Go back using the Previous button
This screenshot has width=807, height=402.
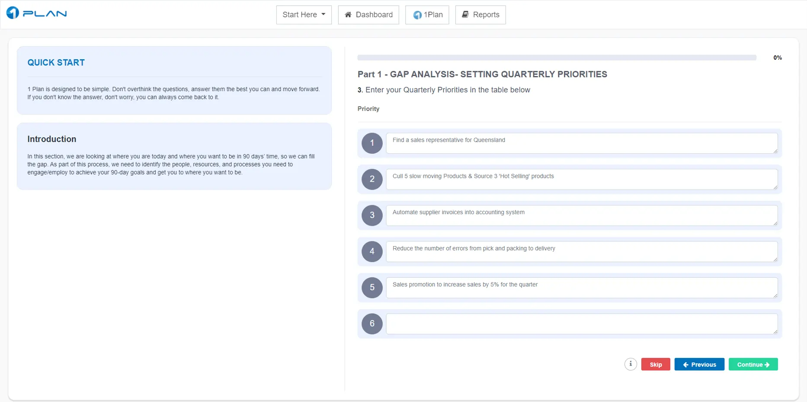(x=699, y=364)
